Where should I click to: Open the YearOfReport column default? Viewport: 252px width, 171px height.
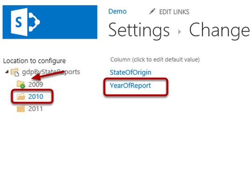(130, 86)
